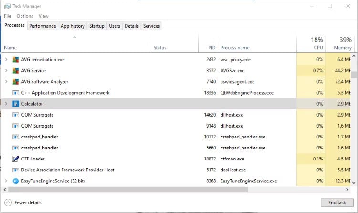Screen dimensions: 358x213
Task: Select the Processes tab
Action: (14, 25)
